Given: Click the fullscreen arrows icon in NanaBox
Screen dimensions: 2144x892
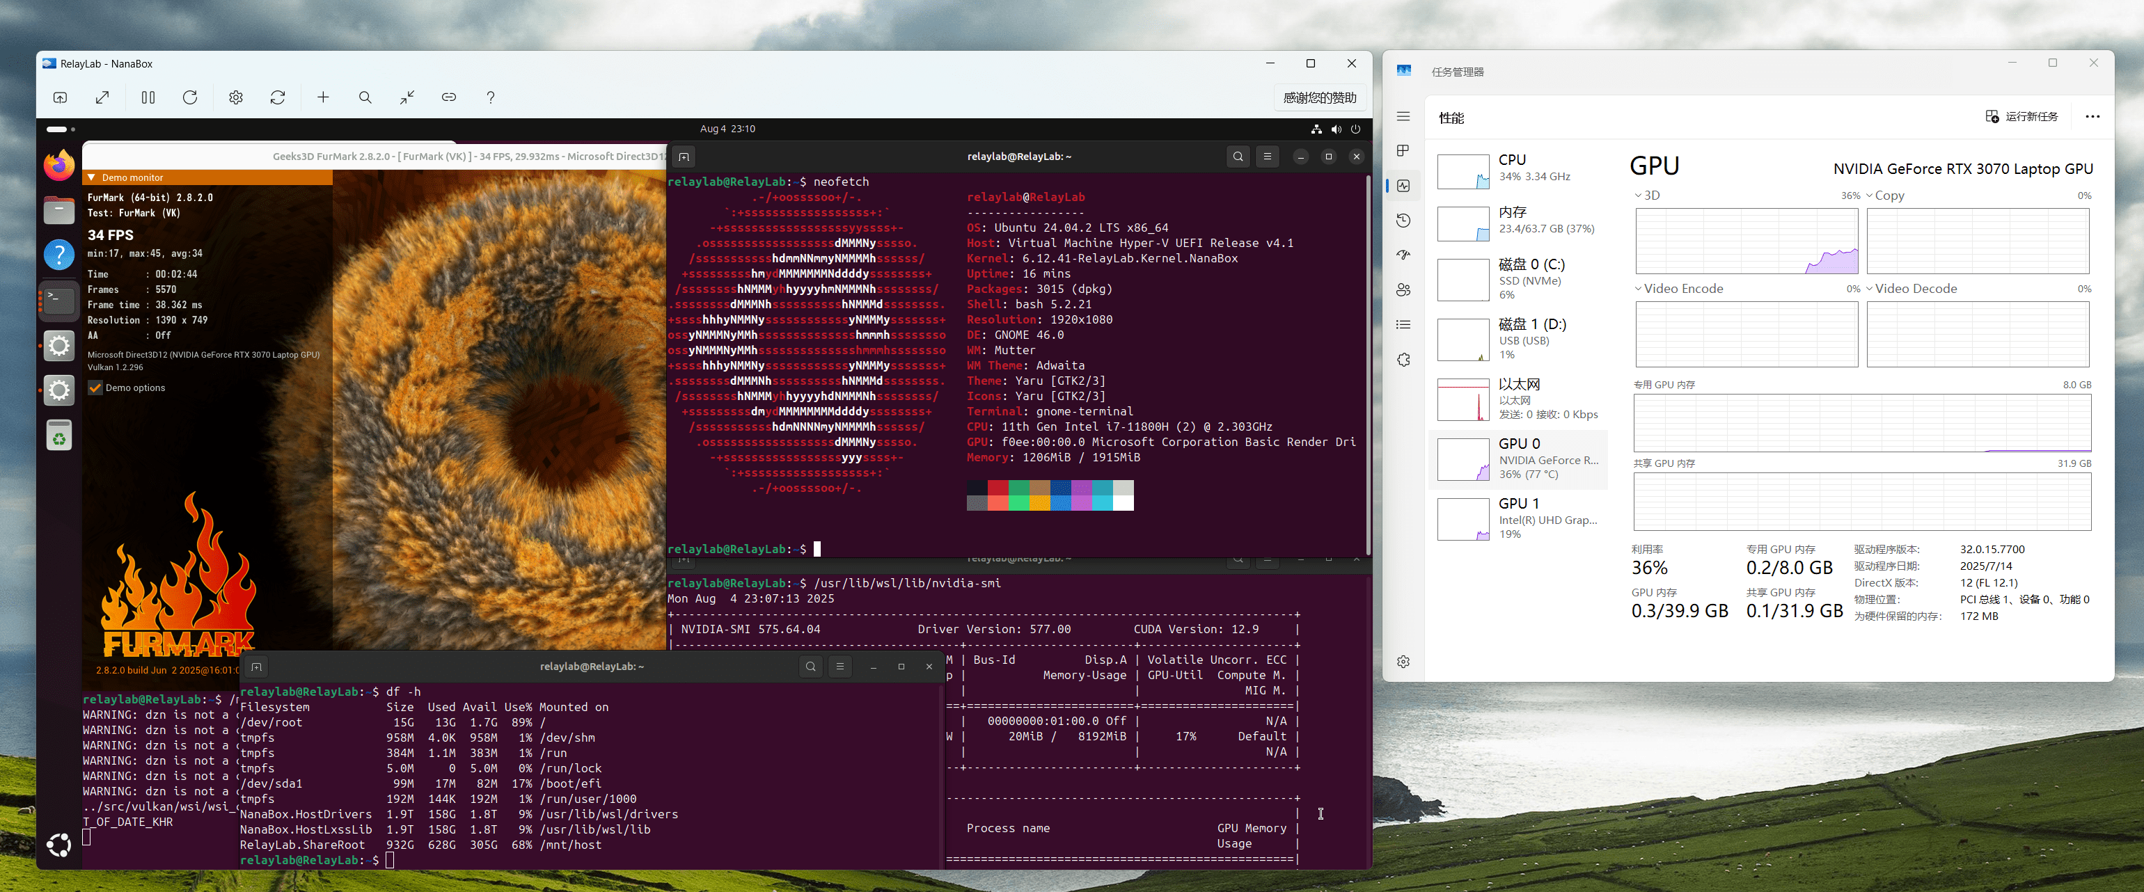Looking at the screenshot, I should [x=102, y=97].
